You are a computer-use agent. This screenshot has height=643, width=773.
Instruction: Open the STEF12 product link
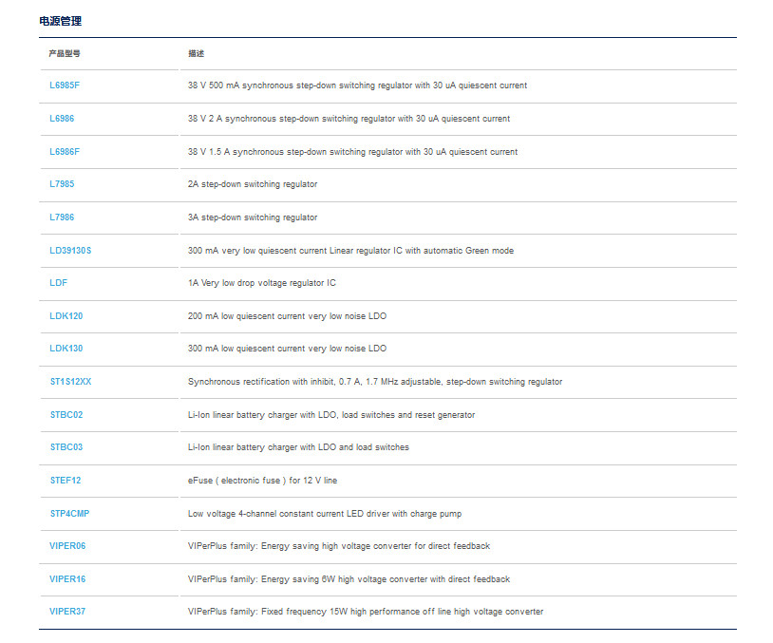pyautogui.click(x=66, y=481)
